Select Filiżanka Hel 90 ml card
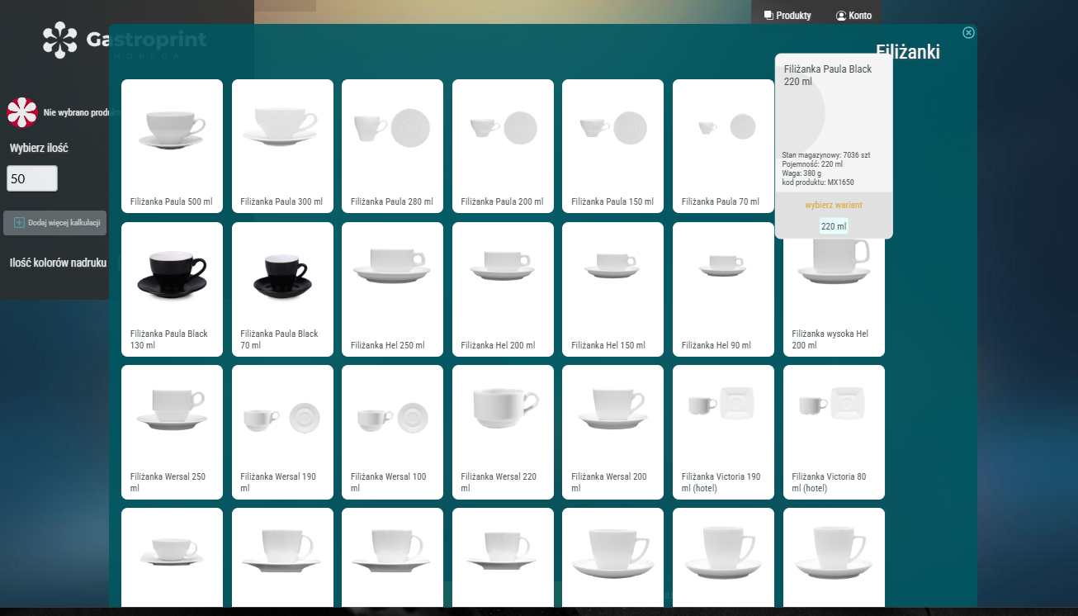Viewport: 1078px width, 616px height. pos(723,289)
